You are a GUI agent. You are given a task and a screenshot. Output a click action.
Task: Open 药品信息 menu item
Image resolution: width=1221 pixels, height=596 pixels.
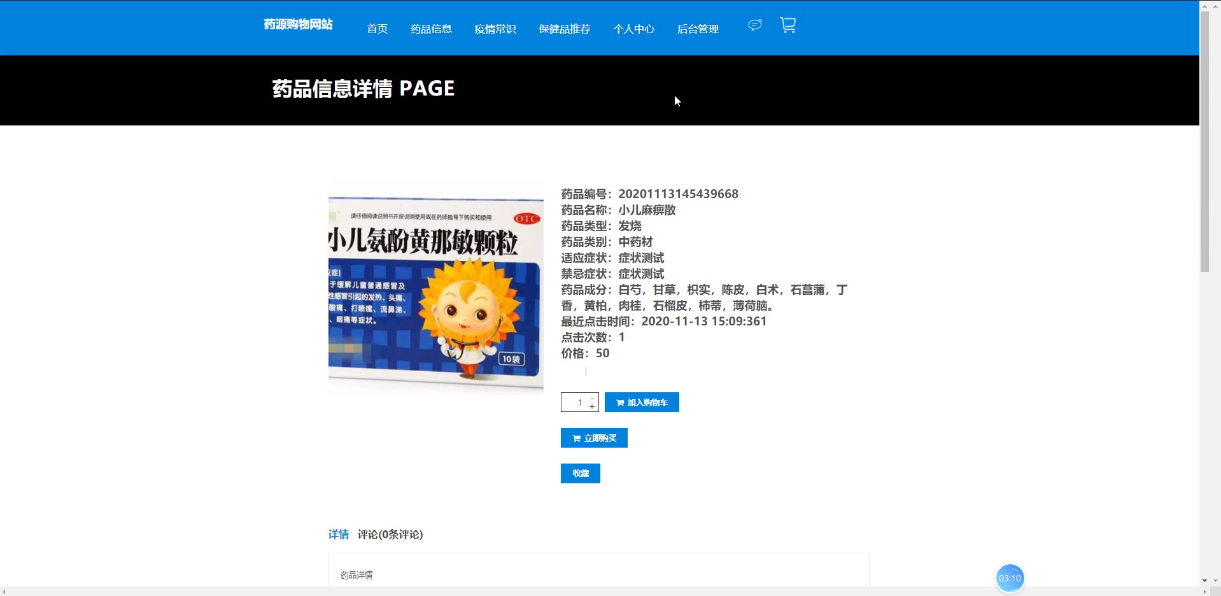[x=431, y=29]
